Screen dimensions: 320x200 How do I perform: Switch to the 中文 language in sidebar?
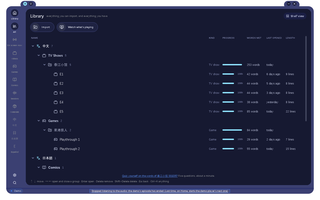pos(15,122)
